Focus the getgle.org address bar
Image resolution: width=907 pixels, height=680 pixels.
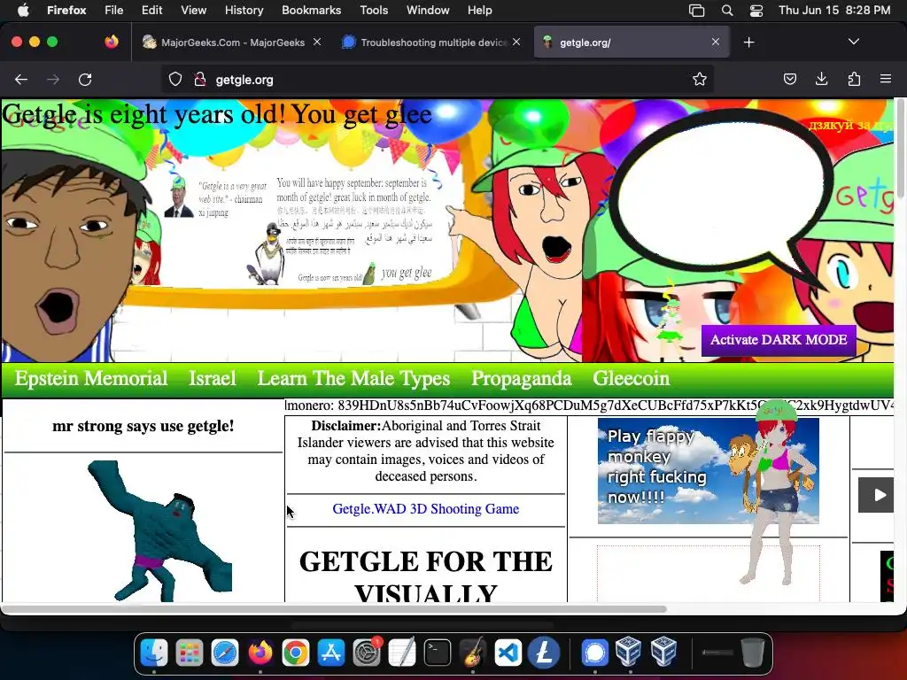437,80
